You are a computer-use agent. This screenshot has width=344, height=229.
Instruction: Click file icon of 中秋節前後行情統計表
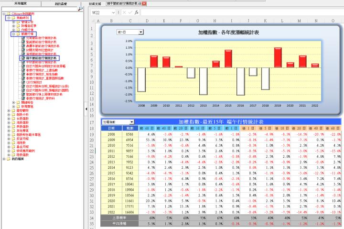click(23, 62)
